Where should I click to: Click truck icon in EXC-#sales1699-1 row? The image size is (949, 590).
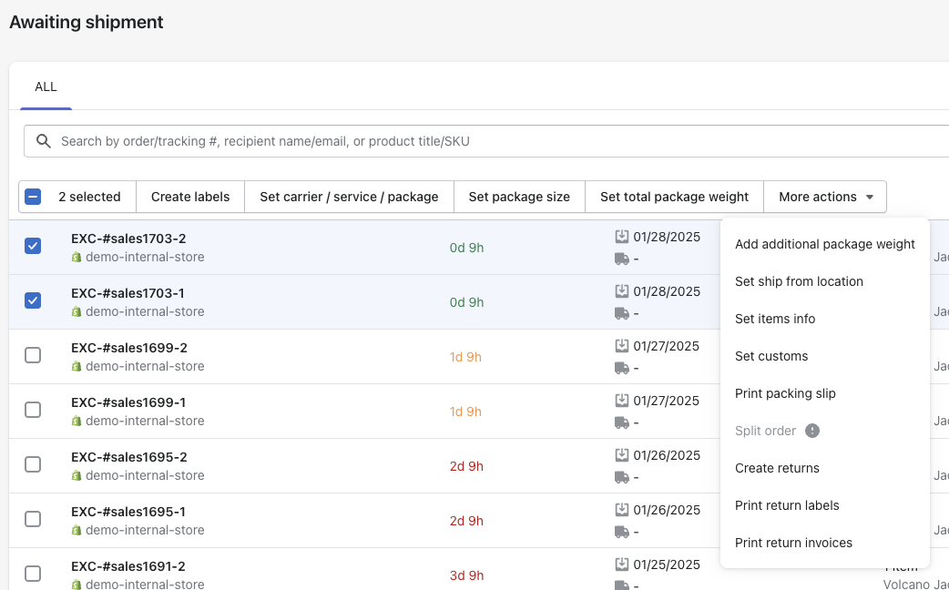click(621, 422)
